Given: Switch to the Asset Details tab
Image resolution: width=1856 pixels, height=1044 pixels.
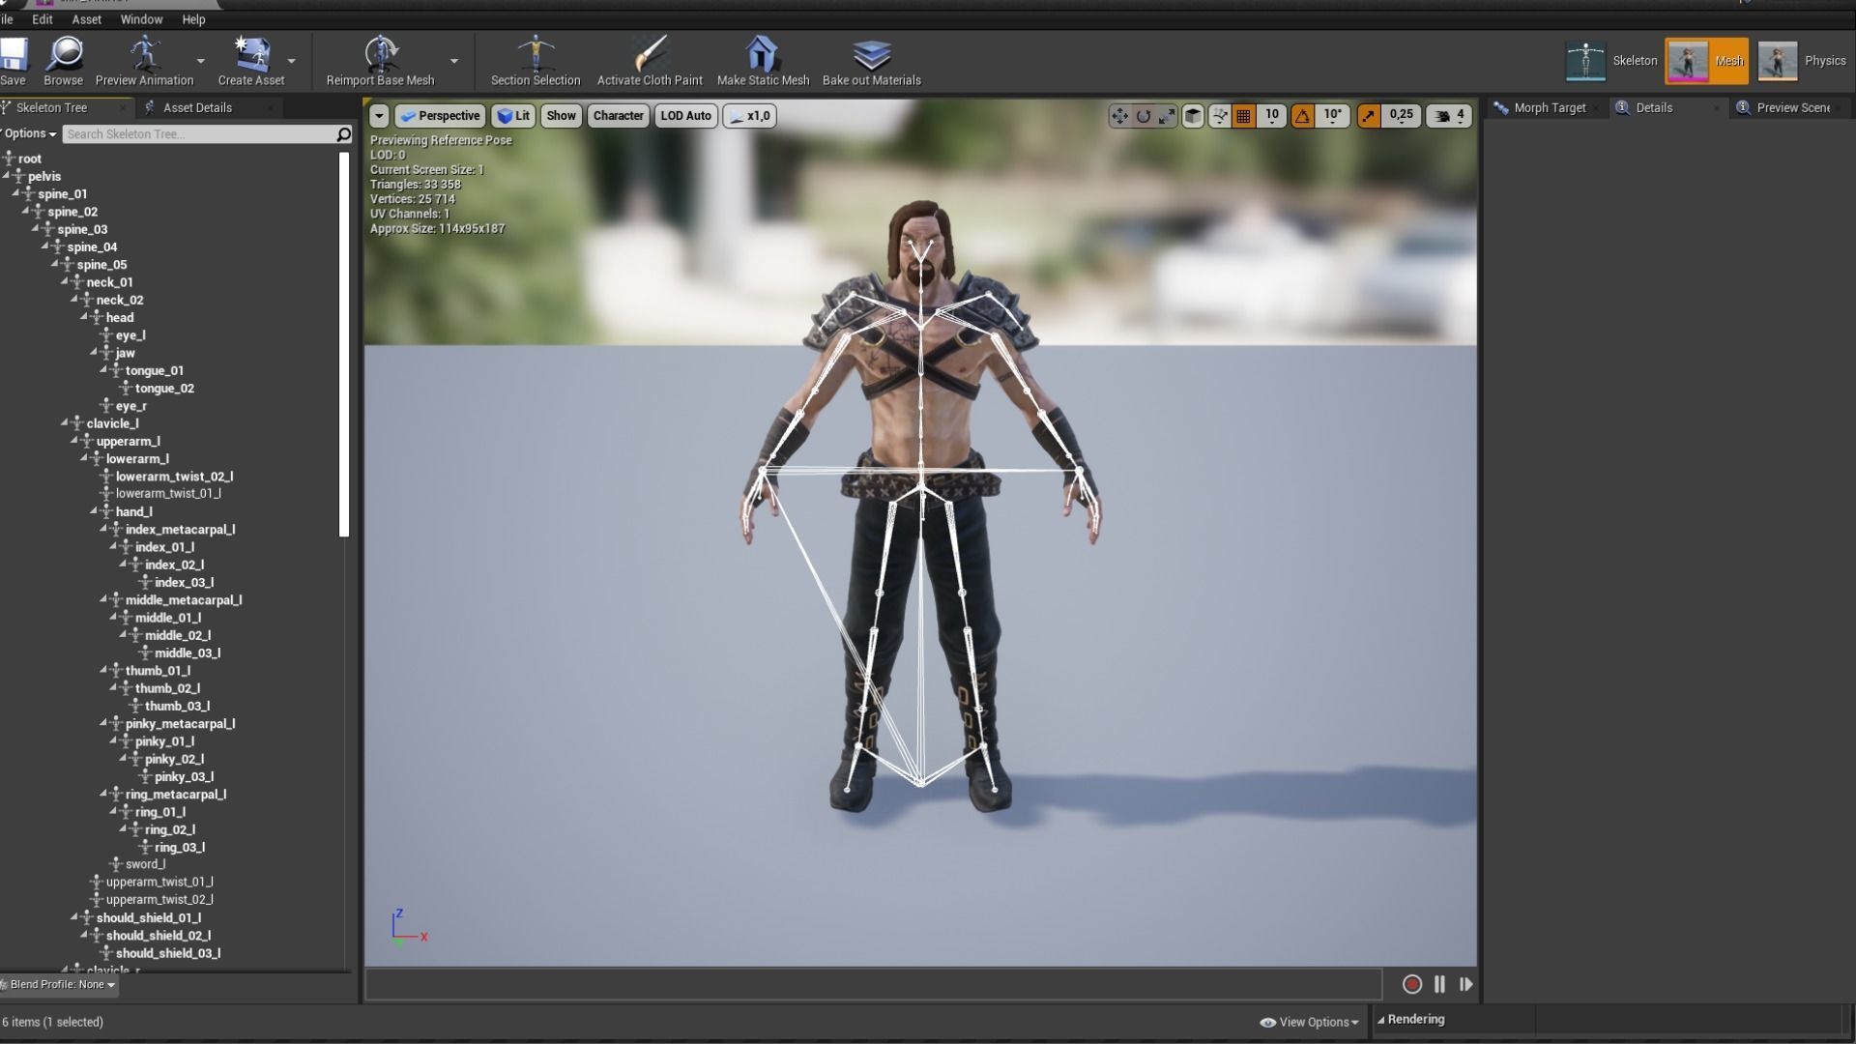Looking at the screenshot, I should 197,107.
